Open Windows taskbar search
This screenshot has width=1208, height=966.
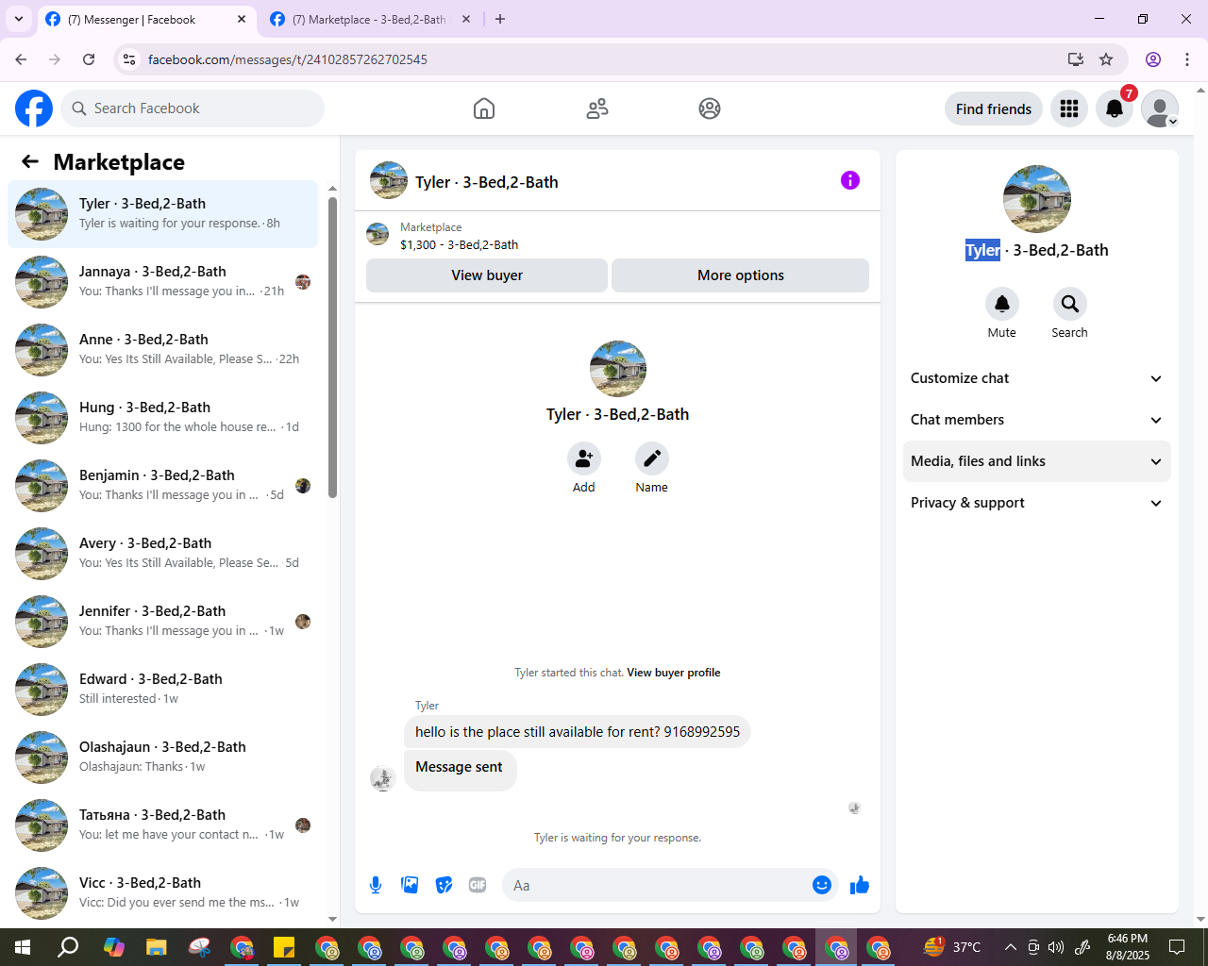[x=68, y=947]
